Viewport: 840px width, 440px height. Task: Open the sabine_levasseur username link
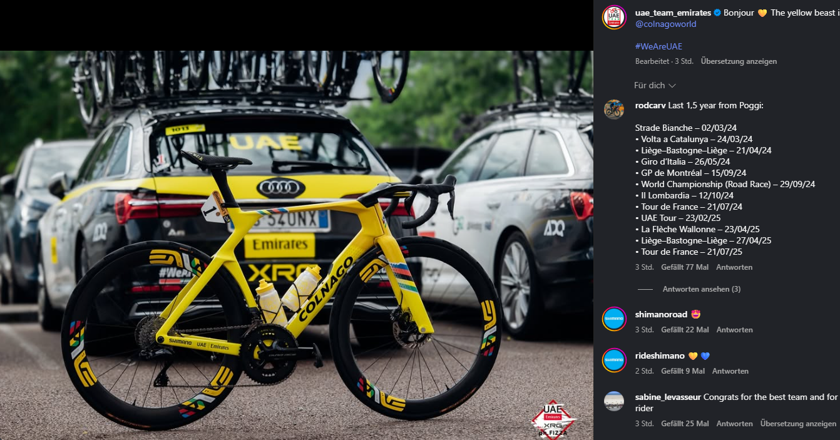pyautogui.click(x=668, y=397)
